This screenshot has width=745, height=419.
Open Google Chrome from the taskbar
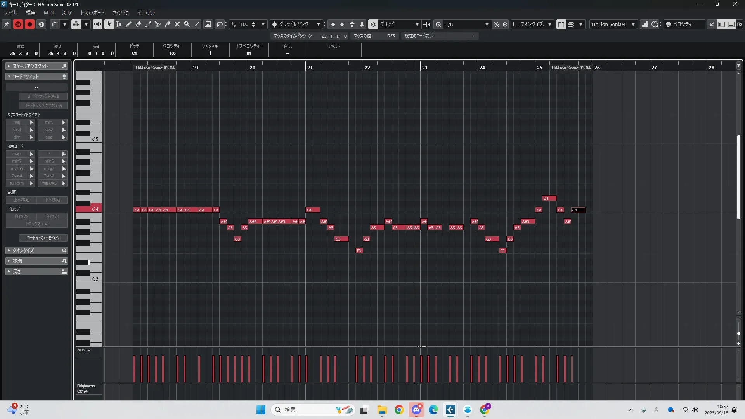coord(399,410)
